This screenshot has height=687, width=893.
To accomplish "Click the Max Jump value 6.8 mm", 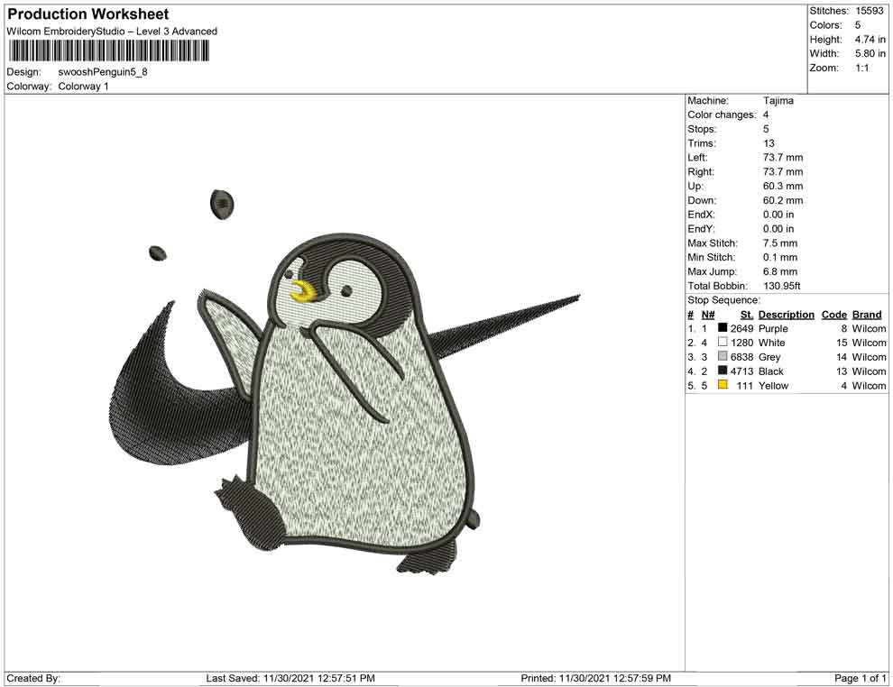I will coord(780,271).
